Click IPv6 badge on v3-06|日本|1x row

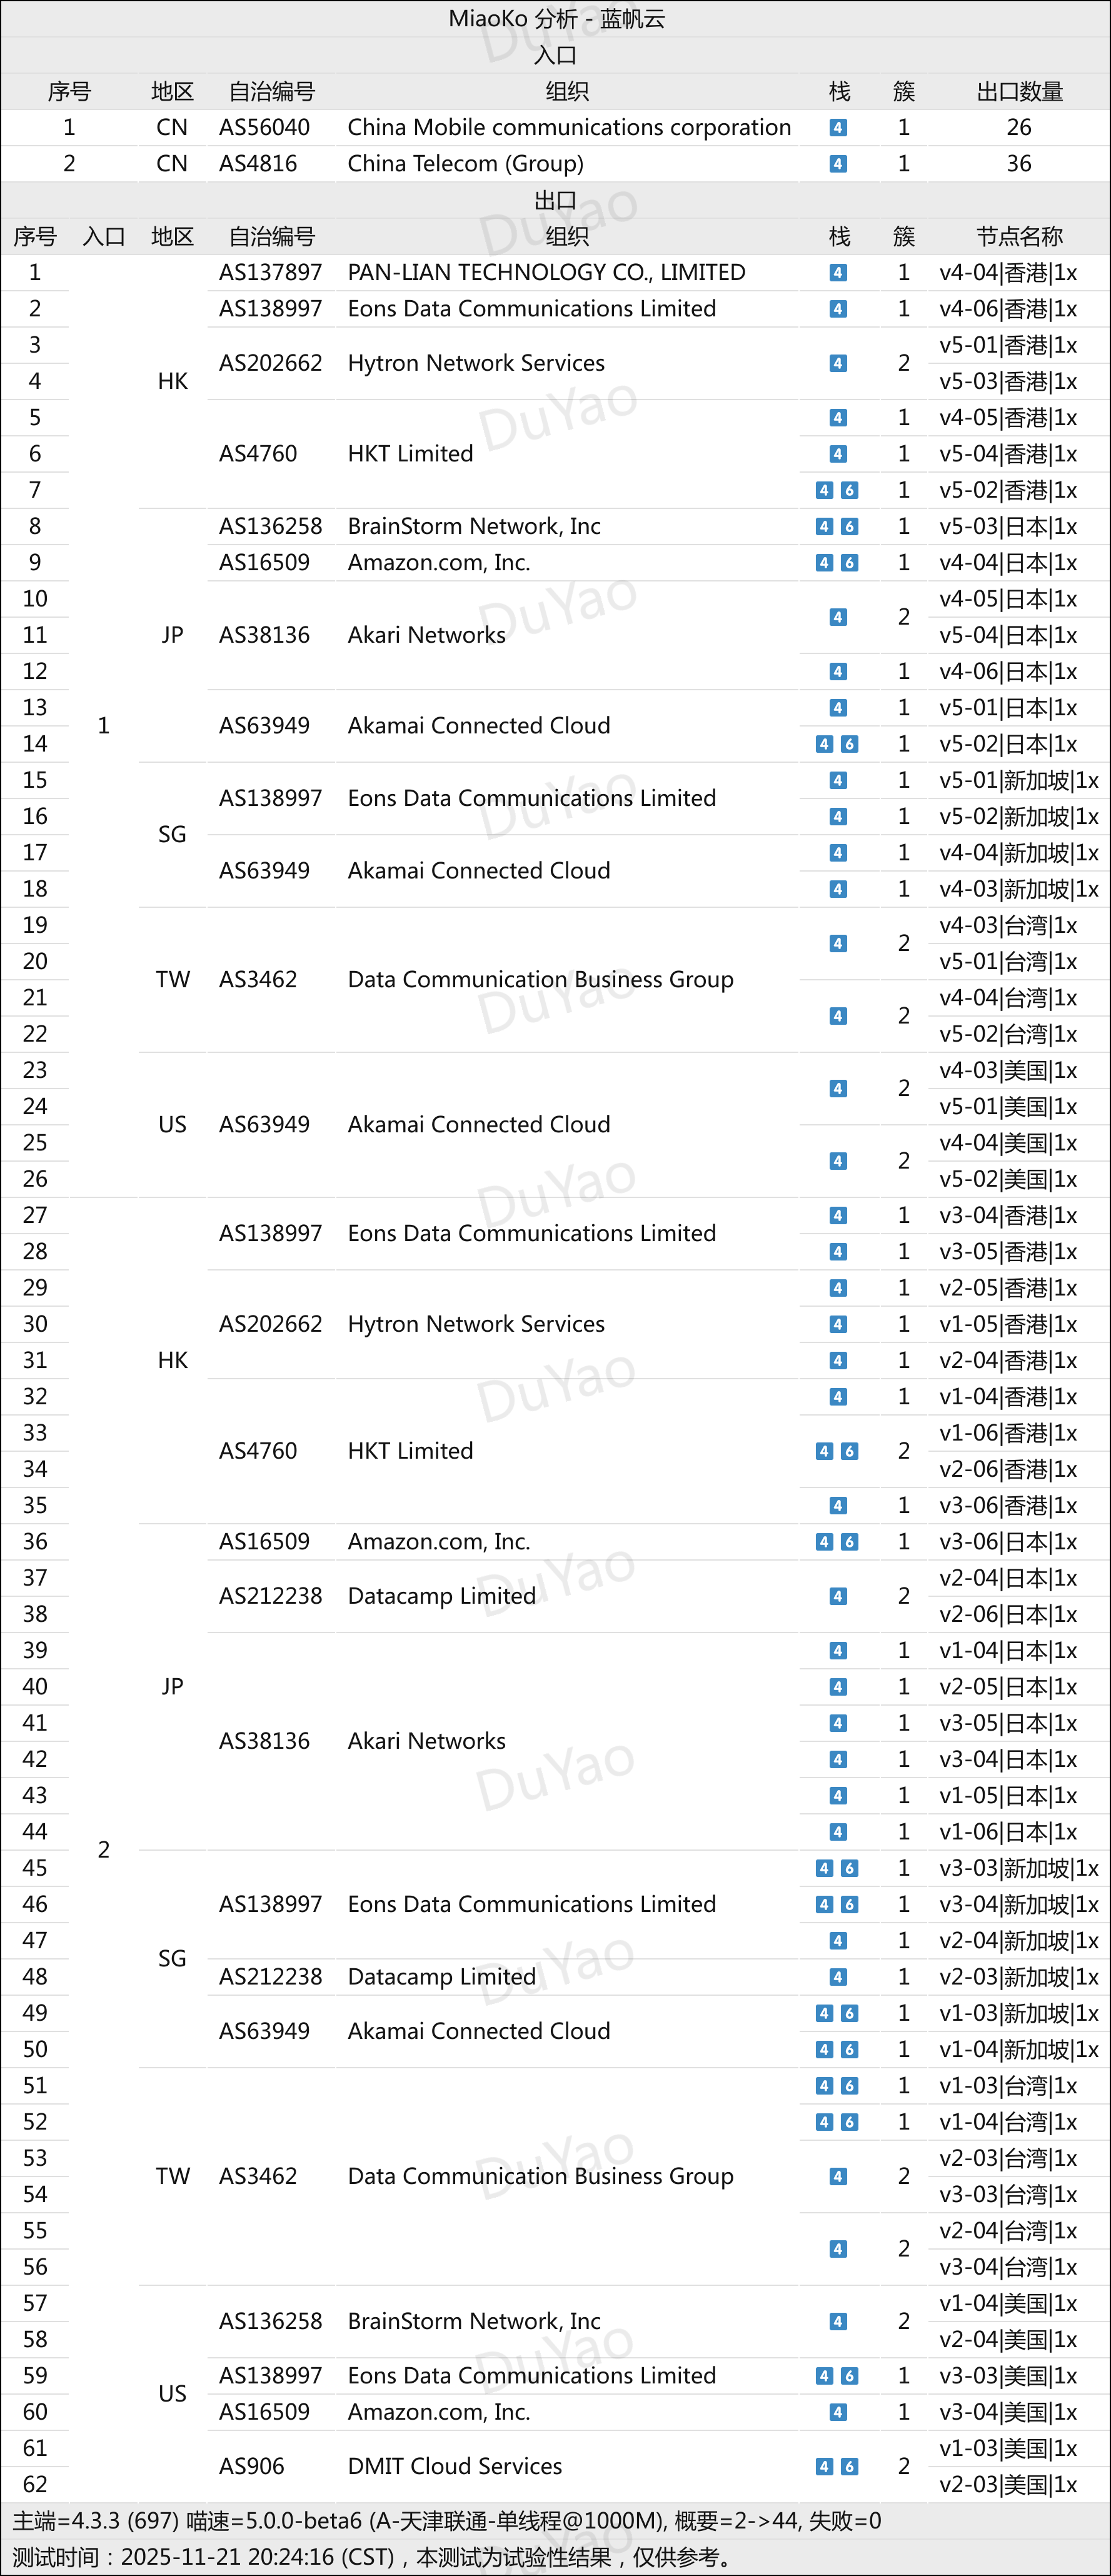[849, 1542]
